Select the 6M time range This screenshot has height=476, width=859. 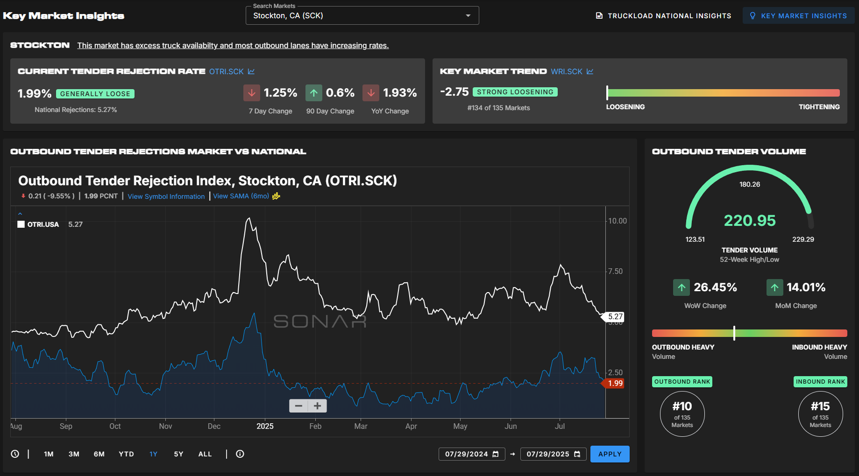point(99,454)
